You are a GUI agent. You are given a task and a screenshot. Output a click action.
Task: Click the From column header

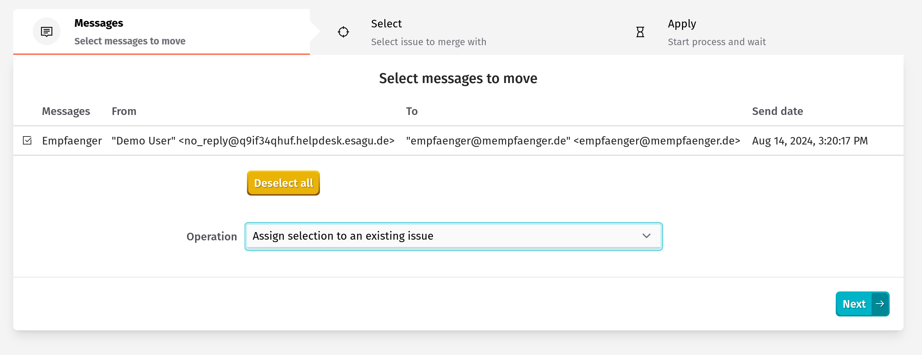(x=124, y=111)
